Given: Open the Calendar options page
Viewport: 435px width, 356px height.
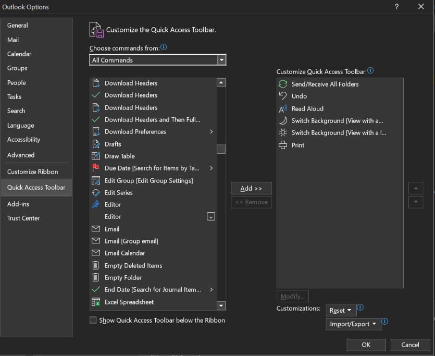Looking at the screenshot, I should pos(19,54).
